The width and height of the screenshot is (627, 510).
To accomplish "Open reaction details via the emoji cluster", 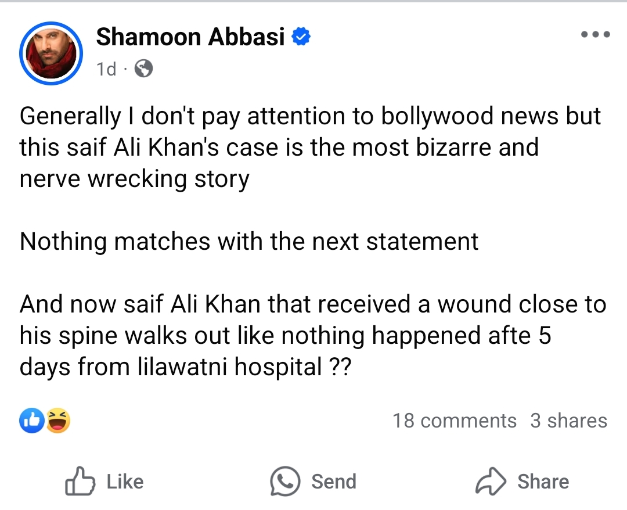I will tap(44, 421).
